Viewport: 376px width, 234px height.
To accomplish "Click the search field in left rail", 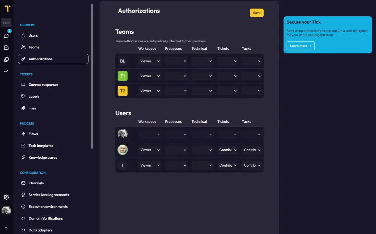I will click(6, 23).
